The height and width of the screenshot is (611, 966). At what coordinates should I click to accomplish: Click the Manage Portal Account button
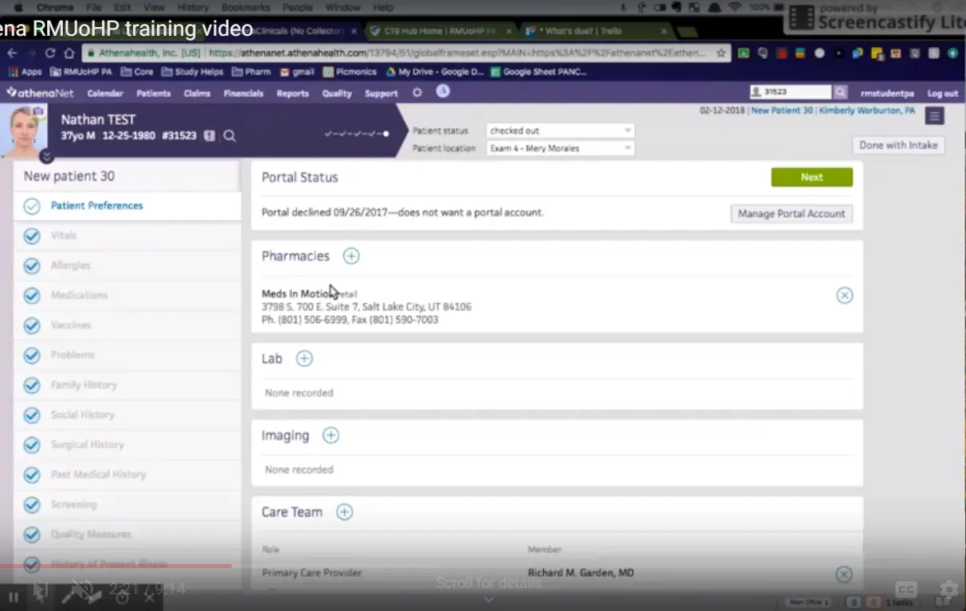[791, 214]
